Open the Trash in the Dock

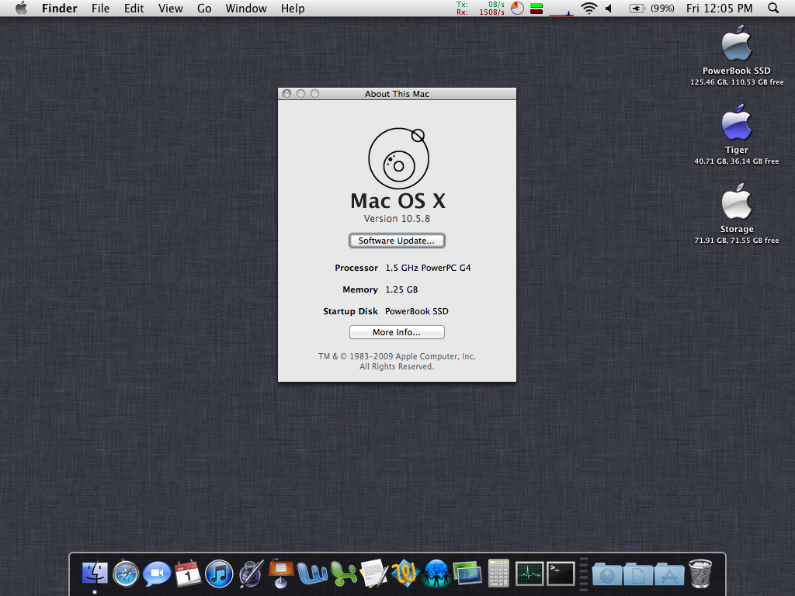(700, 573)
